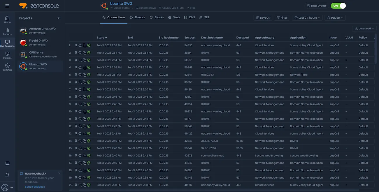The height and width of the screenshot is (192, 379).
Task: Copy row 3 details with the copy icon
Action: tap(84, 60)
